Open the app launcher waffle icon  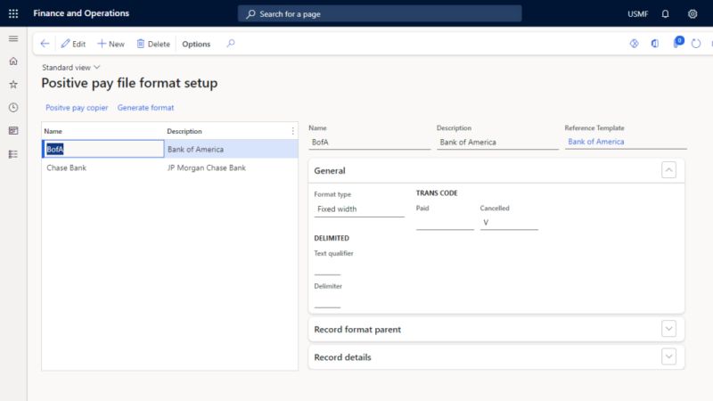tap(13, 13)
